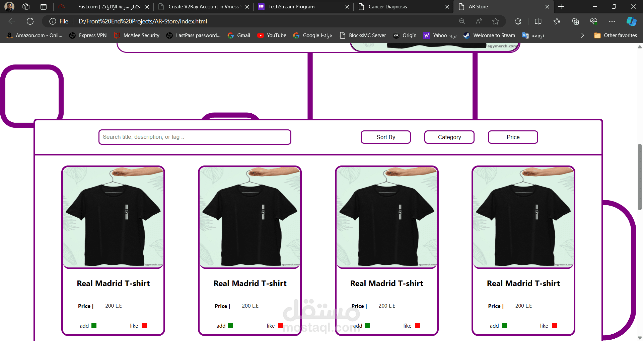Click the third product's T-shirt image
Viewport: 643px width, 341px height.
pyautogui.click(x=387, y=217)
